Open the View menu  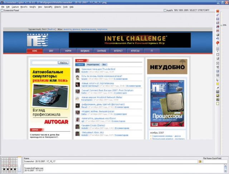(40, 7)
